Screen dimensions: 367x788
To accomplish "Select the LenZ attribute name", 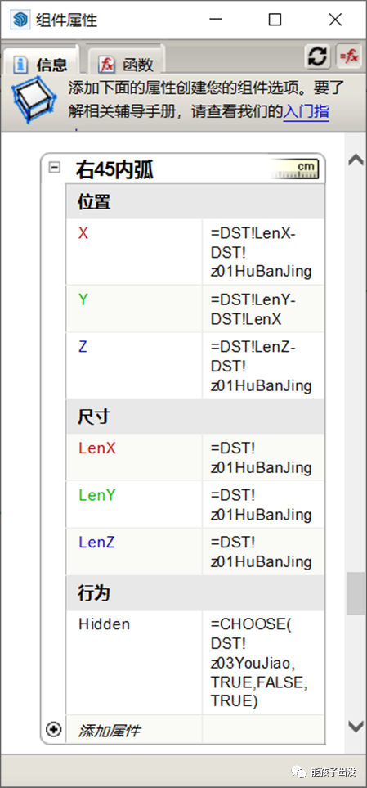I will (x=97, y=543).
